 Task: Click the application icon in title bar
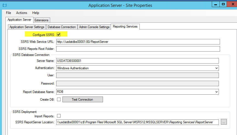point(5,5)
